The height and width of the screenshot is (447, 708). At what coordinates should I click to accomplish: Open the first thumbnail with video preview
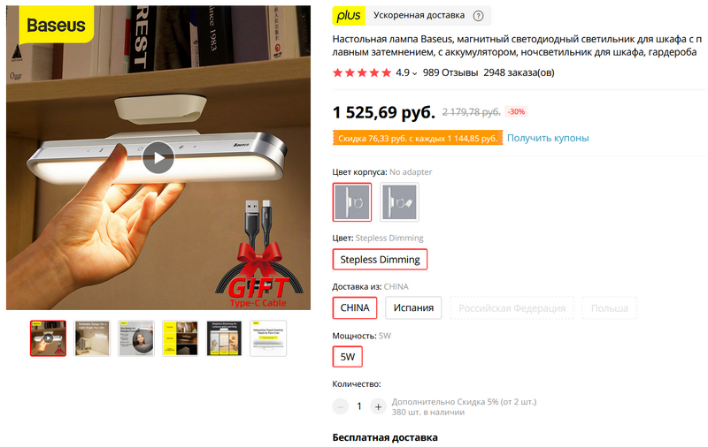[49, 338]
